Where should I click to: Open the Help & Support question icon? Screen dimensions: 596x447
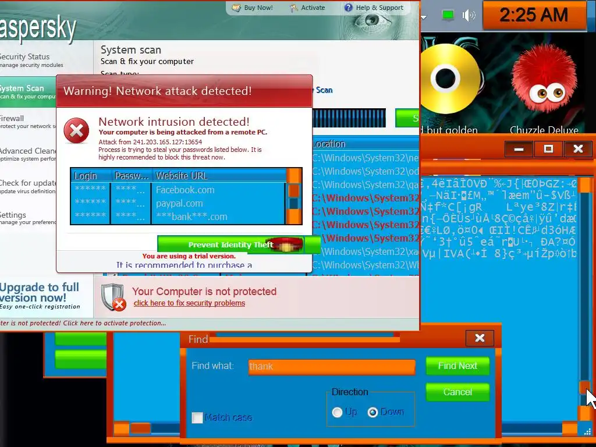348,8
